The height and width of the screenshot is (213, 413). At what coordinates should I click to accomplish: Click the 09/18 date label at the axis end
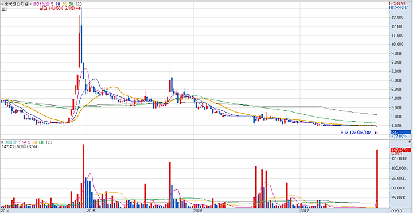(x=396, y=211)
